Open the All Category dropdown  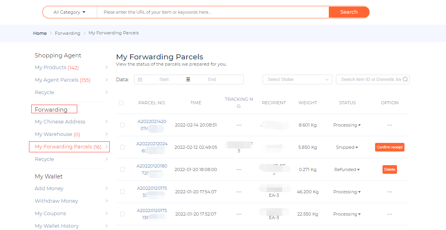pos(69,12)
